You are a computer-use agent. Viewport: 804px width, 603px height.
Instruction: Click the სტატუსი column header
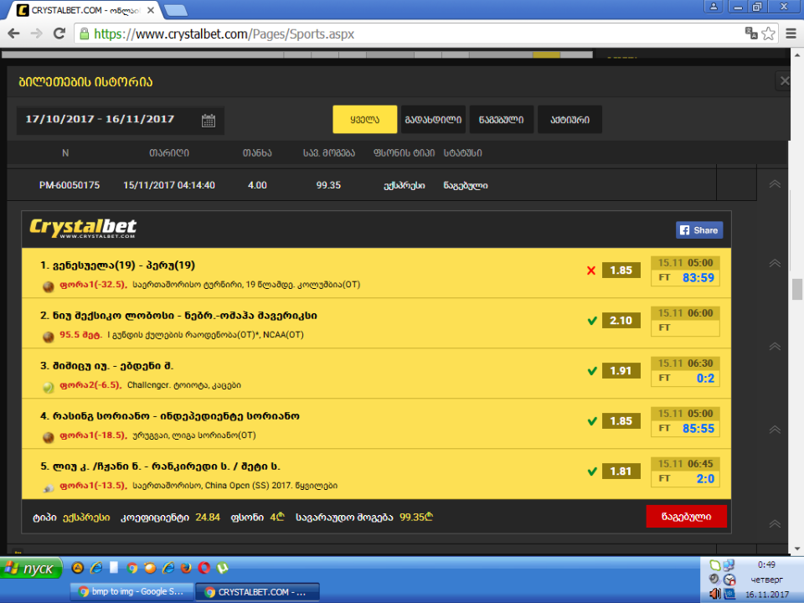(x=462, y=152)
